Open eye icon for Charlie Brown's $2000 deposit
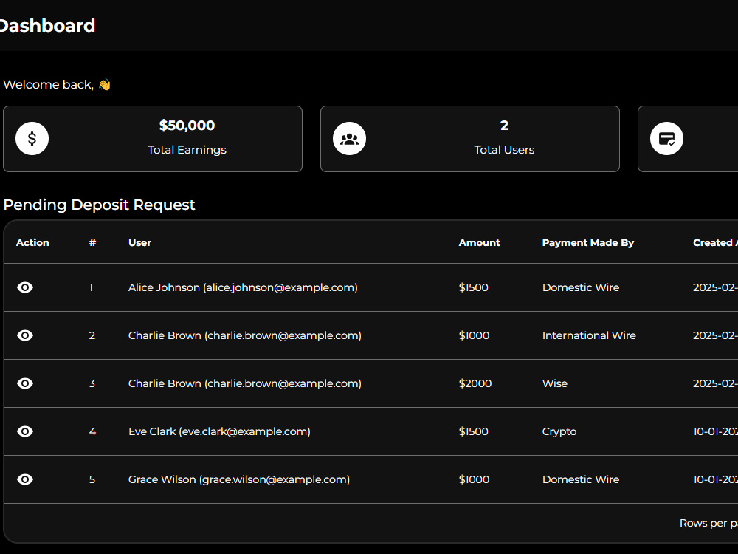The image size is (738, 554). pos(25,383)
